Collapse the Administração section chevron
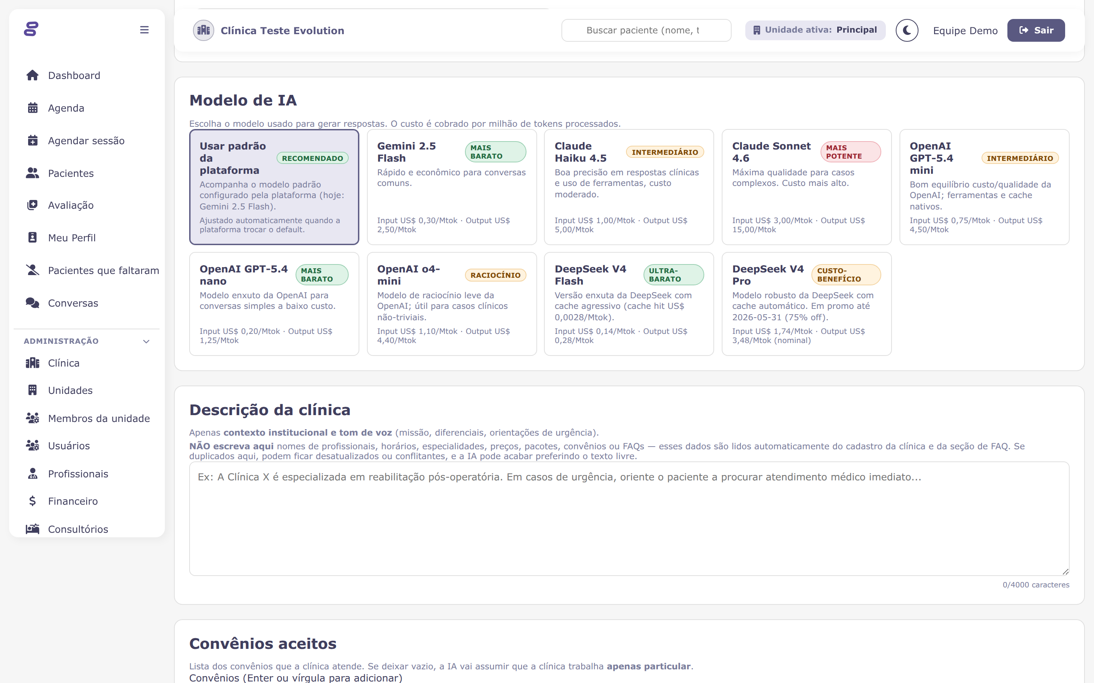1094x683 pixels. 146,341
